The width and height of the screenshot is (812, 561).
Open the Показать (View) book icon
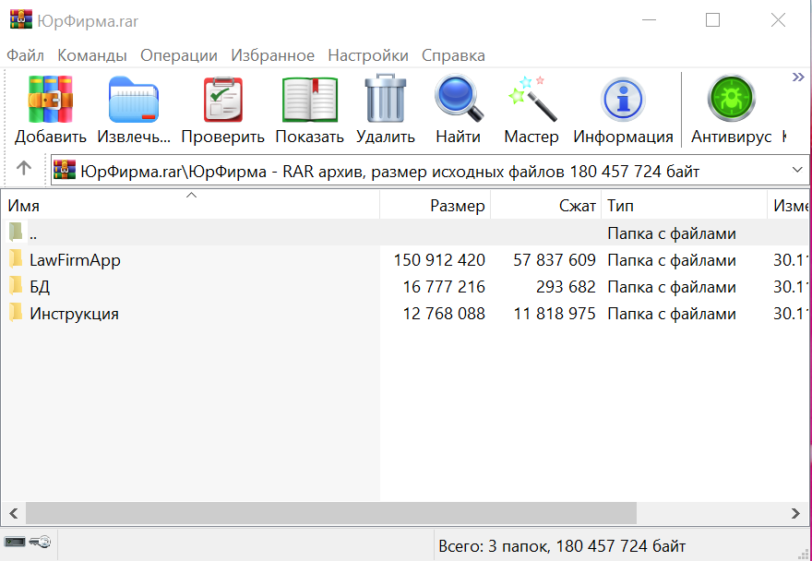pos(309,100)
